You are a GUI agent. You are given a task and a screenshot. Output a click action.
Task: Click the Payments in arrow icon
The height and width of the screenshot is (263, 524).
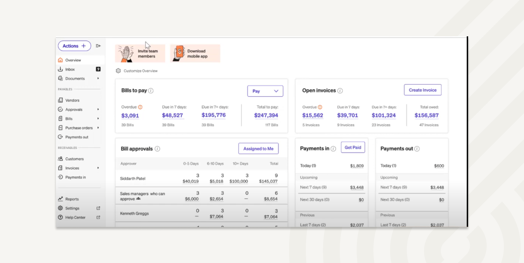(x=60, y=177)
